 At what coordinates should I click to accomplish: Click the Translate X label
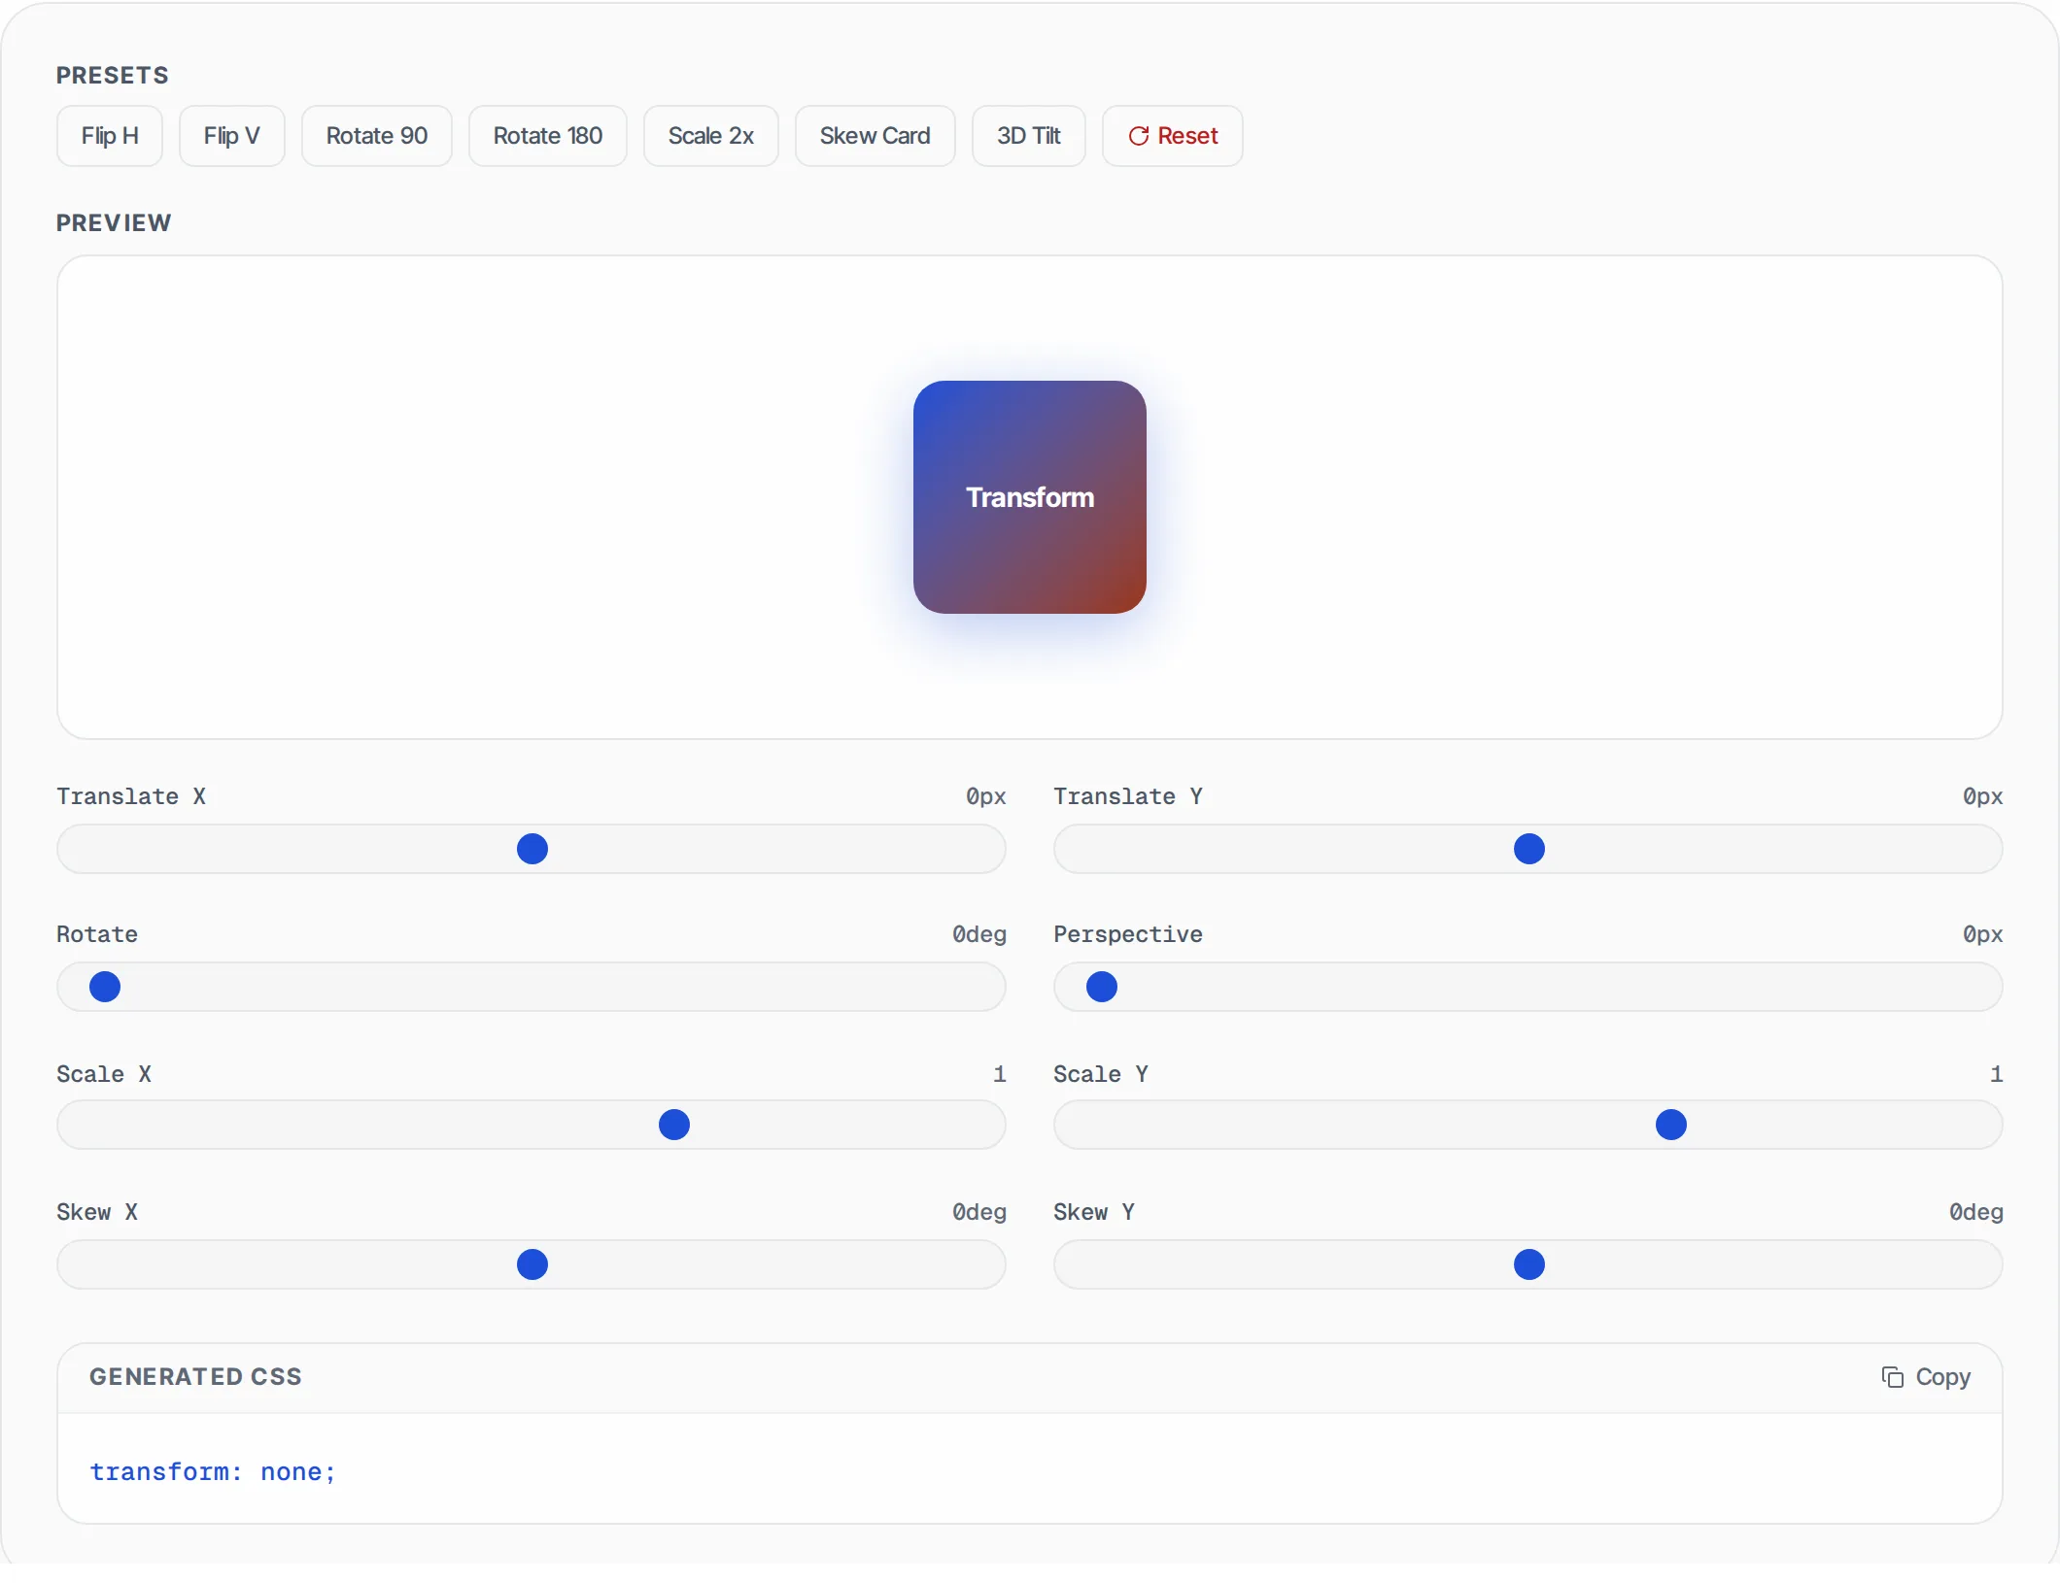click(131, 796)
